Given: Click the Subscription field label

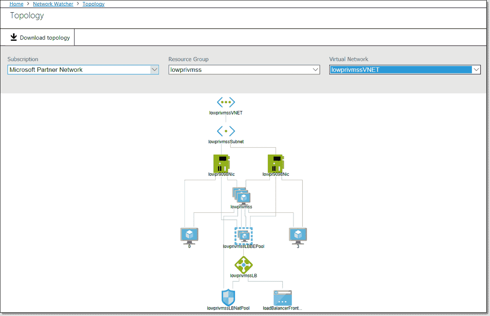Looking at the screenshot, I should tap(23, 59).
